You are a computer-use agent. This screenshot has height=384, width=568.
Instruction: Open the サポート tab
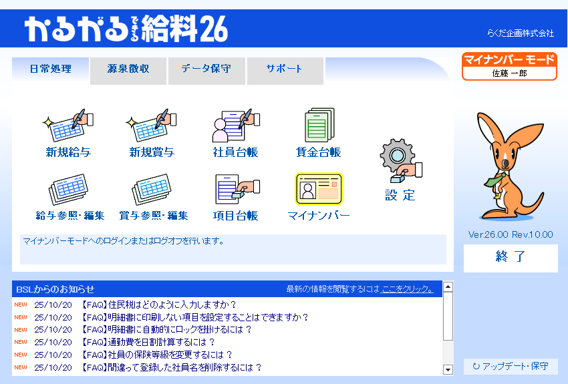point(285,69)
